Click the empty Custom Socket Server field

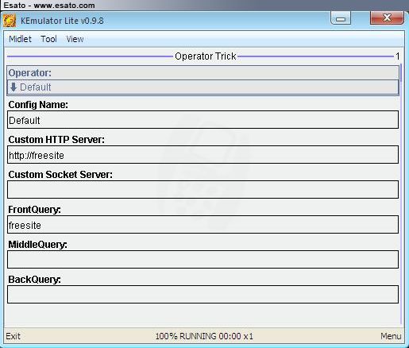point(203,190)
